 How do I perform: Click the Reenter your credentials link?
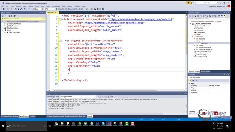[12, 19]
